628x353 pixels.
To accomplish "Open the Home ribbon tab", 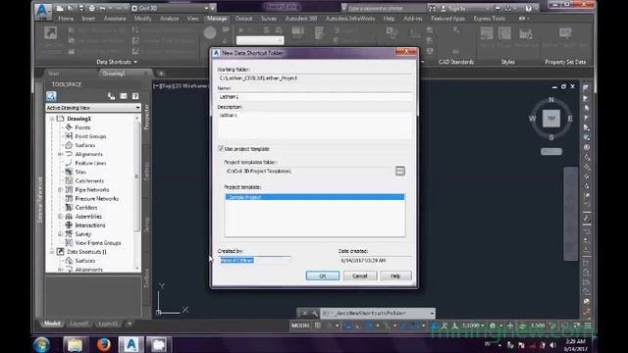I will tap(66, 19).
